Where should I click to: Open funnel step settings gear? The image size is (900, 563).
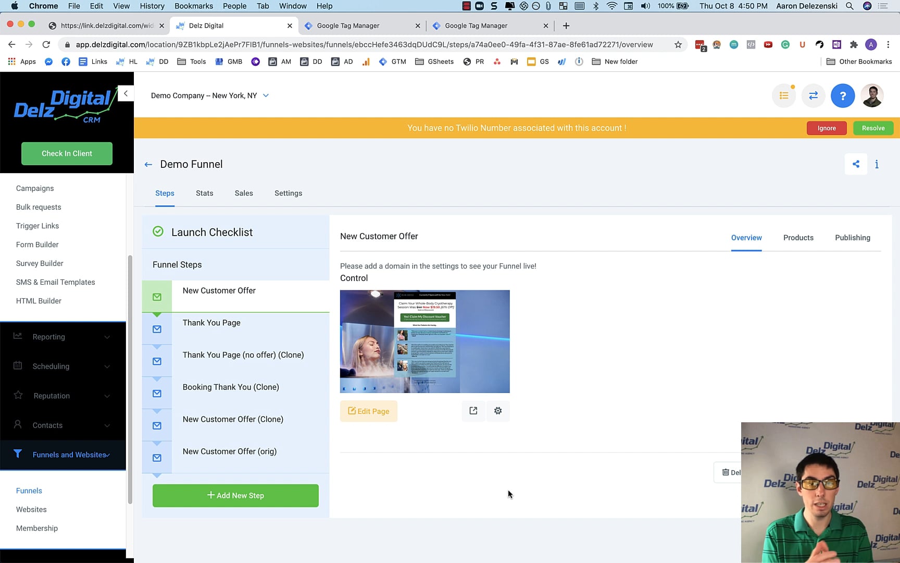497,411
